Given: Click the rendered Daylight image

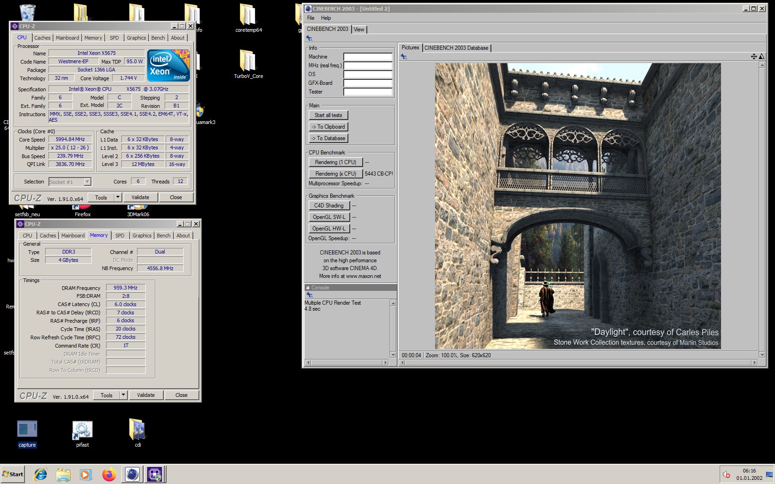Looking at the screenshot, I should (x=578, y=206).
